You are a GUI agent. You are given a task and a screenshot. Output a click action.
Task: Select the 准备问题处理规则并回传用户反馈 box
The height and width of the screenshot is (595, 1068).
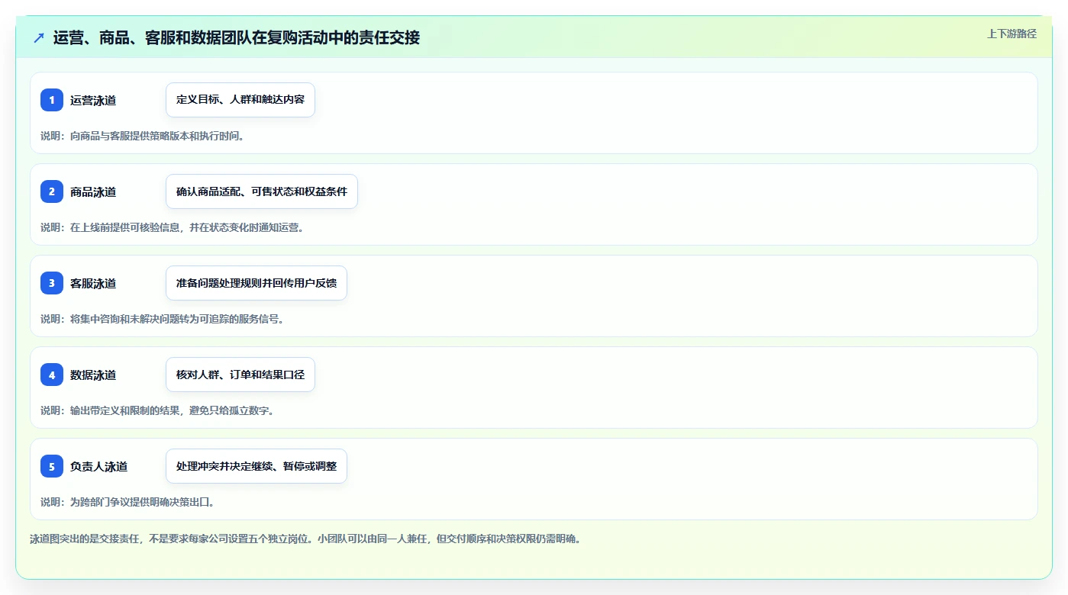257,283
